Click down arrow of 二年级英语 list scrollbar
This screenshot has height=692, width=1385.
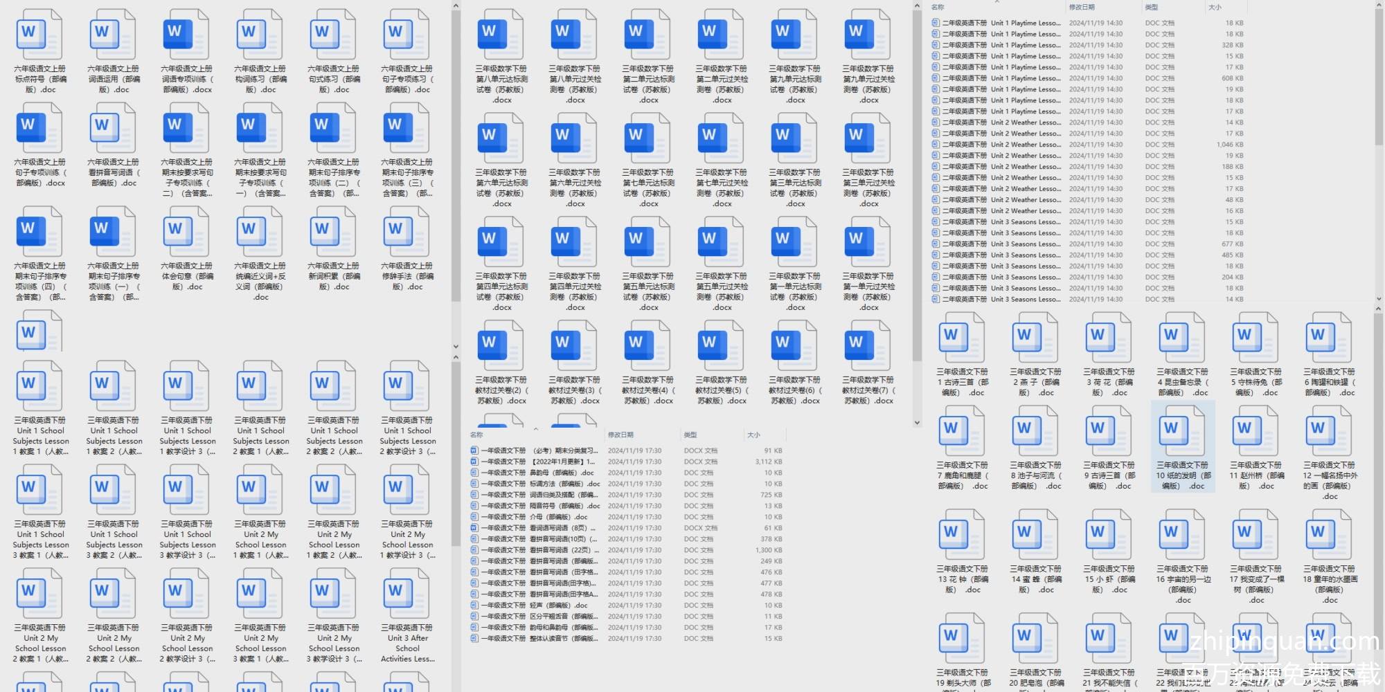click(1378, 299)
